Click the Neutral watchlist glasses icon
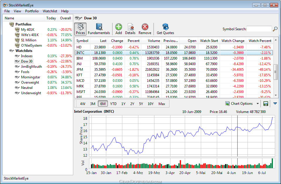The width and height of the screenshot is (281, 184). pos(17,88)
